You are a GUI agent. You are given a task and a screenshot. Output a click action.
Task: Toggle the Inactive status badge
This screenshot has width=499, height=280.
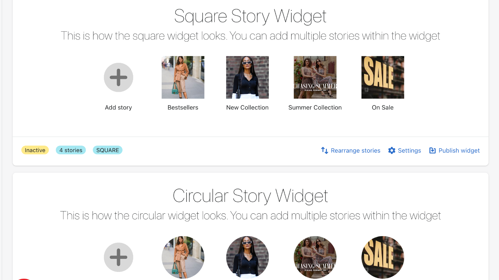35,150
